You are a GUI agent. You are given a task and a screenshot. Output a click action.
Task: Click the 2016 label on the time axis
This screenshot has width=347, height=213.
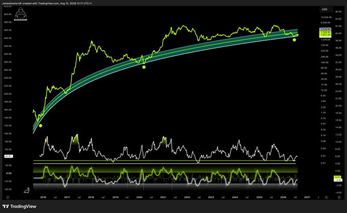[x=43, y=197]
